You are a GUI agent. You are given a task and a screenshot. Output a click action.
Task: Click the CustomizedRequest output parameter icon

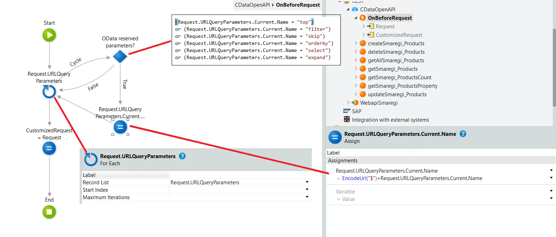[x=371, y=35]
